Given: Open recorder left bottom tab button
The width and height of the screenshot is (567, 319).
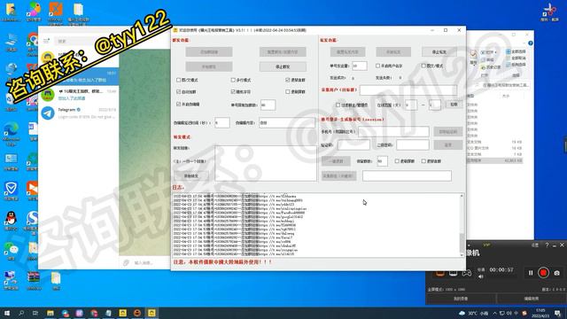Looking at the screenshot, I should [461, 299].
